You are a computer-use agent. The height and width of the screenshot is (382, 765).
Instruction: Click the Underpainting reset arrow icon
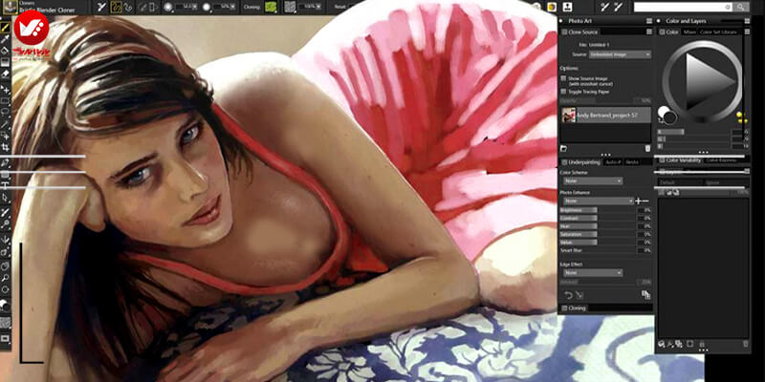point(567,295)
